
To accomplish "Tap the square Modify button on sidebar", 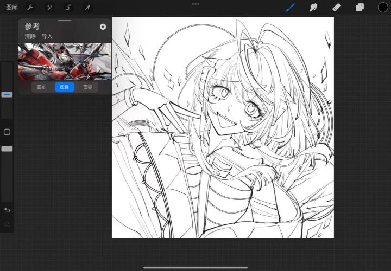I will [x=7, y=132].
